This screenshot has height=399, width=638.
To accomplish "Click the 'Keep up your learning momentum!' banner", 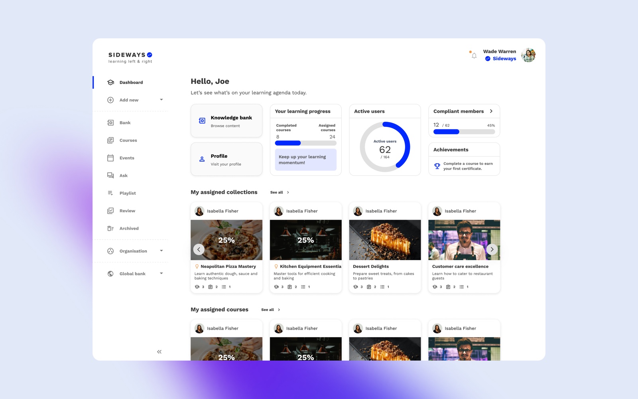I will click(306, 160).
